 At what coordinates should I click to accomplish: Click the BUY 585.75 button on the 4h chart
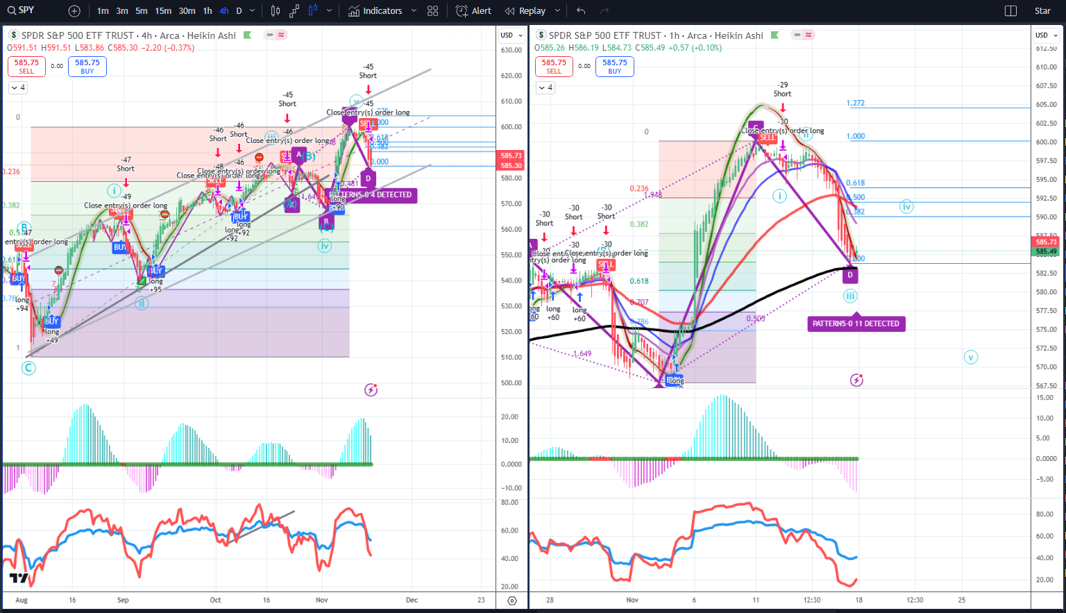pyautogui.click(x=87, y=66)
